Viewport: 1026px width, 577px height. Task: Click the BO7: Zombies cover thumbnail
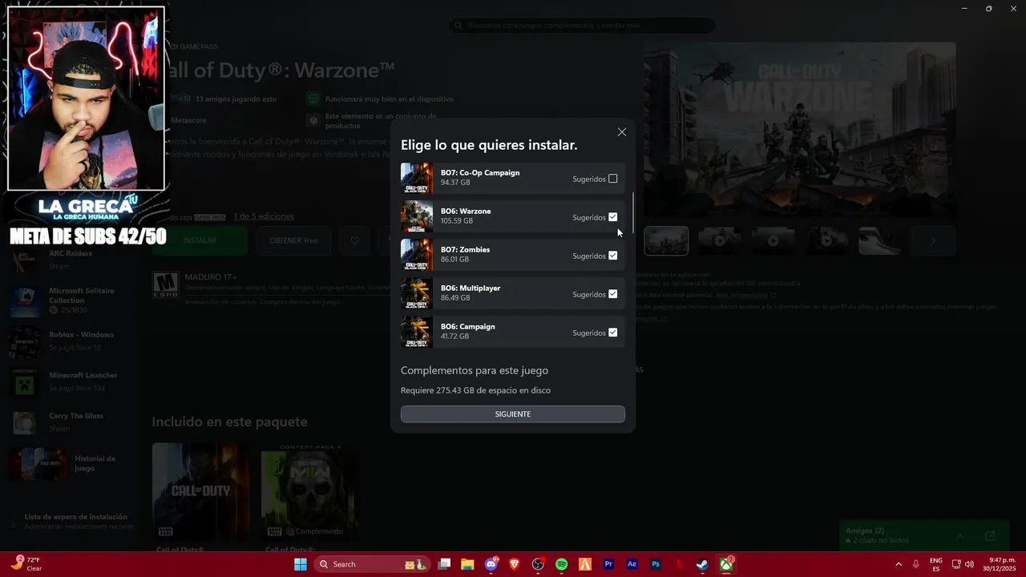pos(417,255)
